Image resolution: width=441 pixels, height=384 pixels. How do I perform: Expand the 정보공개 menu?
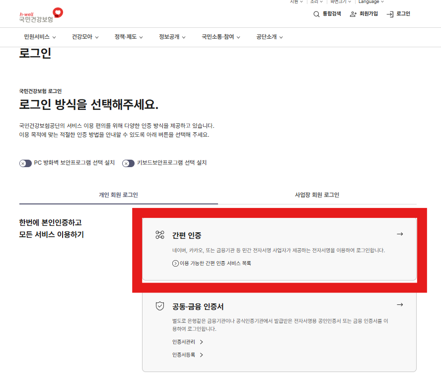tap(172, 37)
